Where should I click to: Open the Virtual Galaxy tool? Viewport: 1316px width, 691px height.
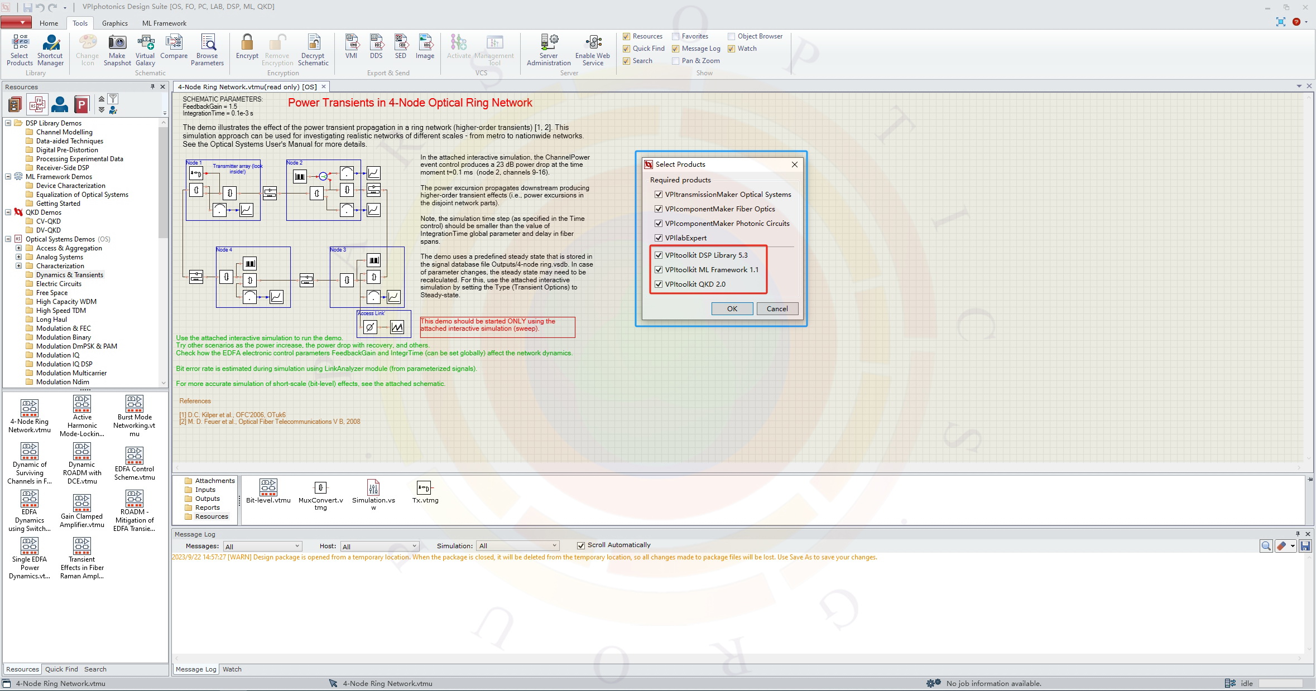coord(145,50)
